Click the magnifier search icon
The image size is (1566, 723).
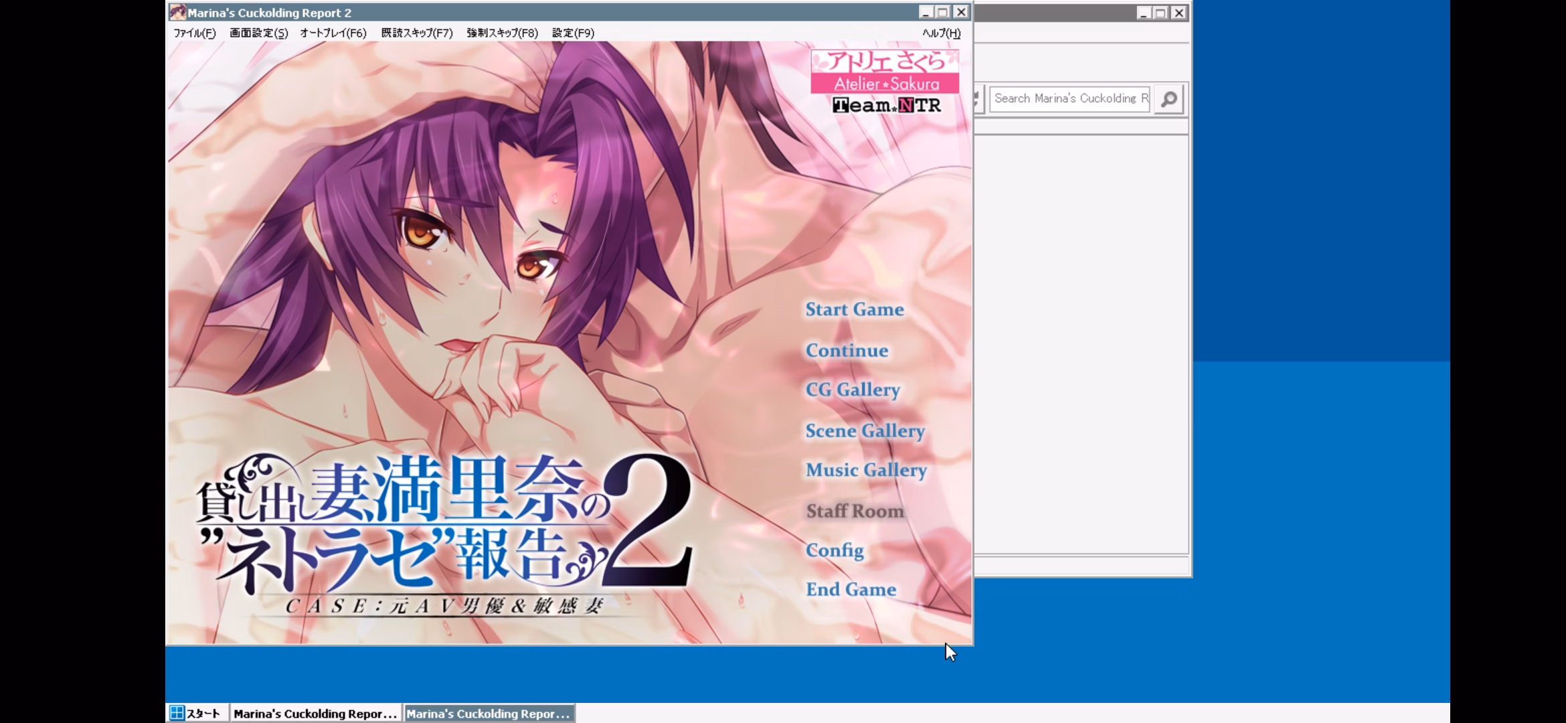pos(1168,99)
